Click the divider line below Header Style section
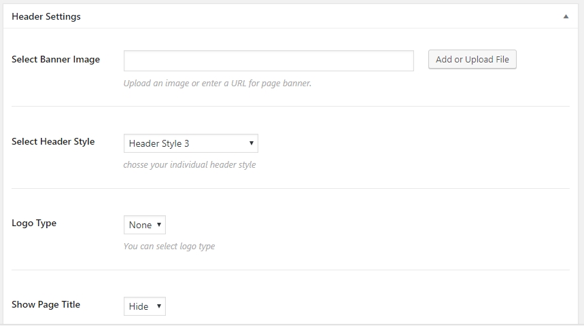Image resolution: width=584 pixels, height=326 pixels. click(x=290, y=188)
